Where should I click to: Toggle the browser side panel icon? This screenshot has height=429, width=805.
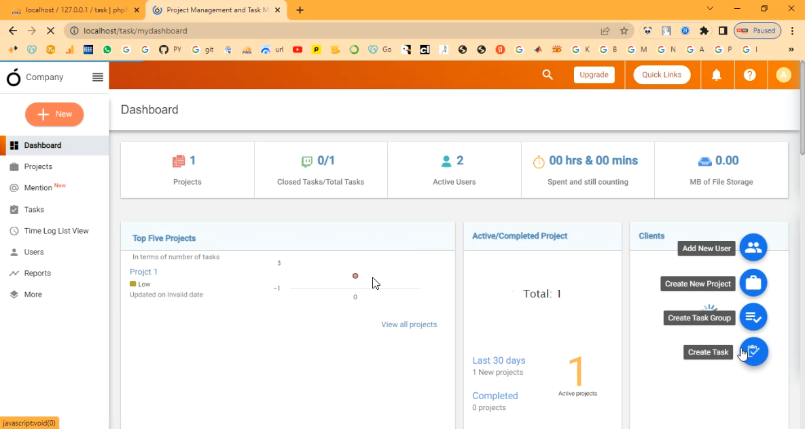pos(723,31)
